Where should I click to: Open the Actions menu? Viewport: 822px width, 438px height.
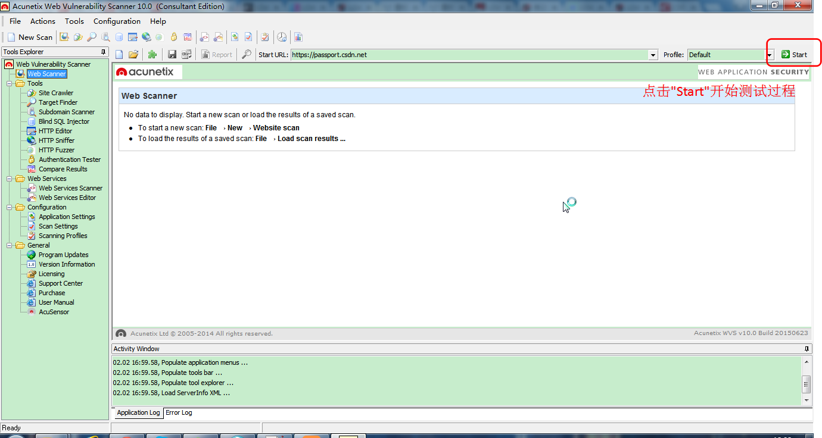[x=43, y=21]
